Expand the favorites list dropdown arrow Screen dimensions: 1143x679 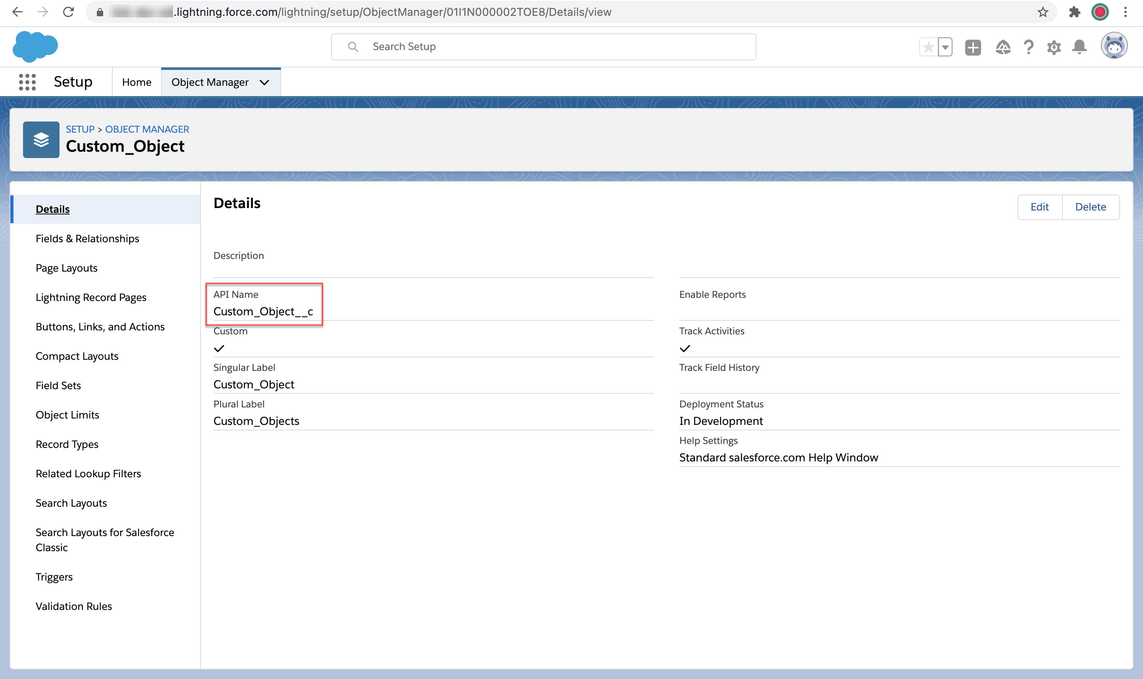pyautogui.click(x=945, y=47)
